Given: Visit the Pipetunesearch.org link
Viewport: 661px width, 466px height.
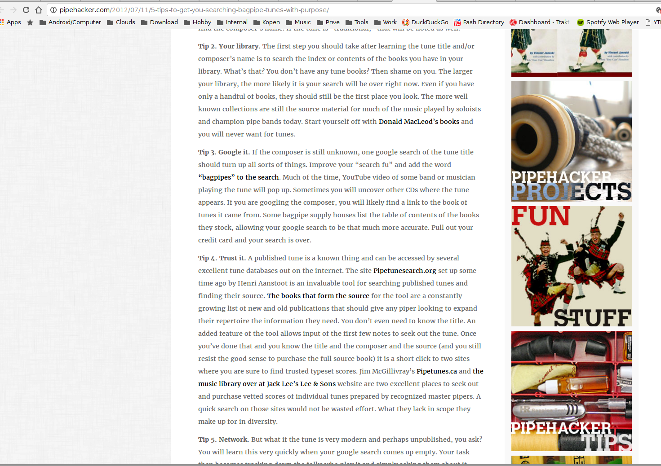Looking at the screenshot, I should click(405, 271).
